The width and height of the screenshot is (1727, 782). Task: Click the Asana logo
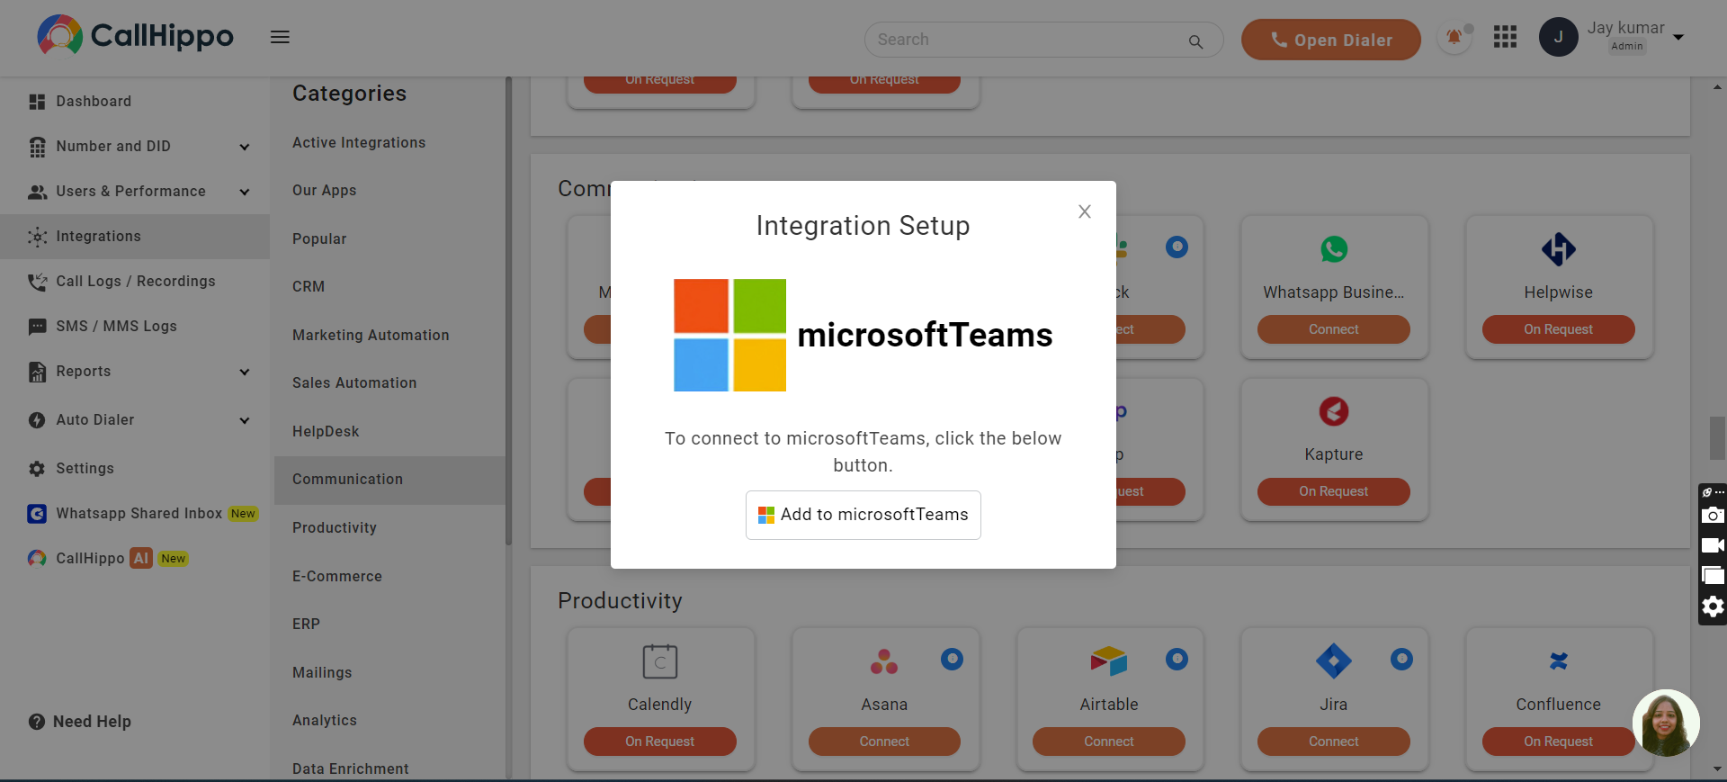pos(884,661)
